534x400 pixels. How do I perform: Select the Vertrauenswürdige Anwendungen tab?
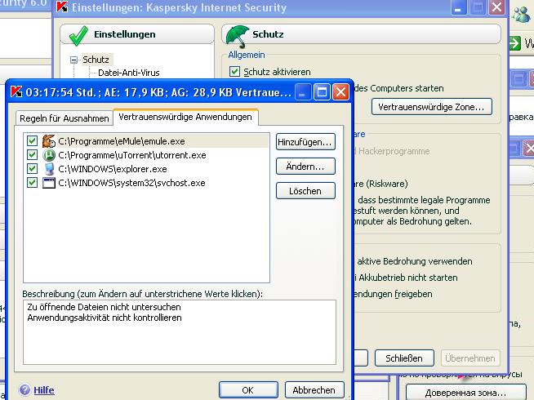[185, 118]
